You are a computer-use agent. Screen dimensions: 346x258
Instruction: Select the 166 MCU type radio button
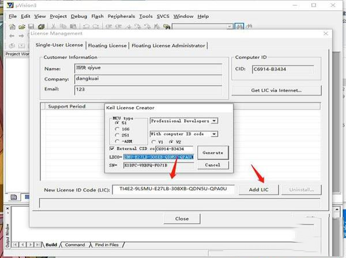pos(117,128)
